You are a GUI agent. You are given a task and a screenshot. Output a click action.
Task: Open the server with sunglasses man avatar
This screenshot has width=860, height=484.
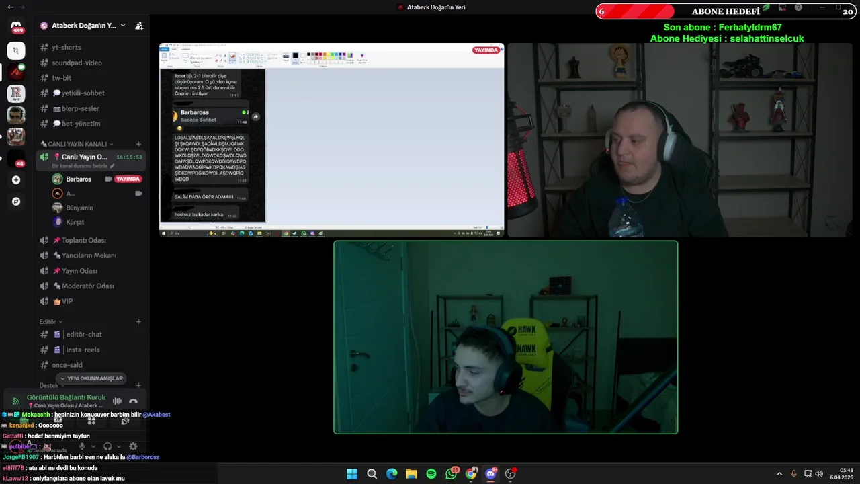[16, 115]
